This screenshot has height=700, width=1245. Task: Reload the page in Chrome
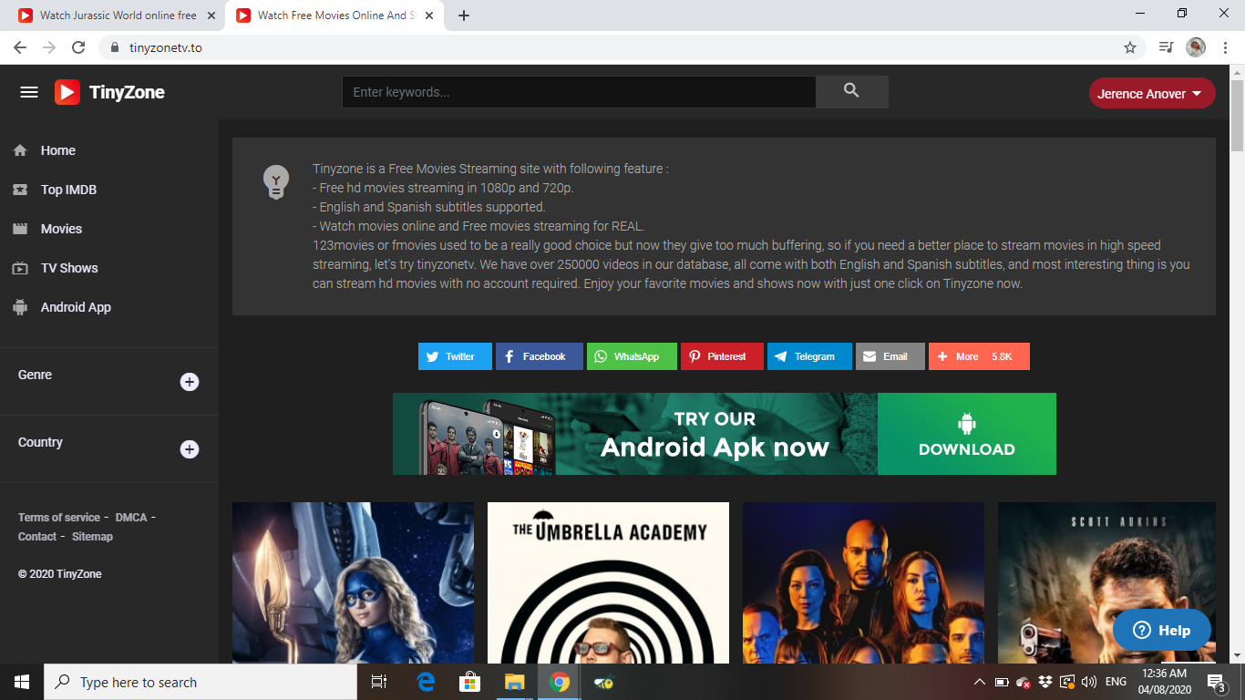click(x=78, y=47)
